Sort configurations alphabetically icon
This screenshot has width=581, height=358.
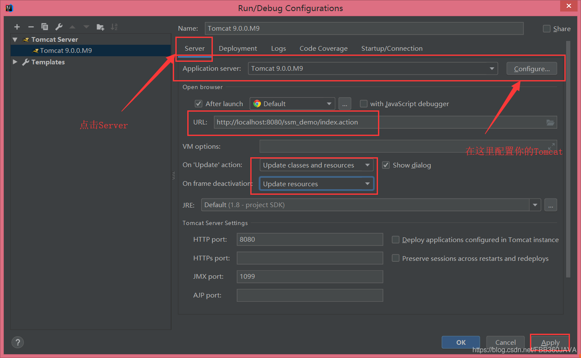(114, 27)
